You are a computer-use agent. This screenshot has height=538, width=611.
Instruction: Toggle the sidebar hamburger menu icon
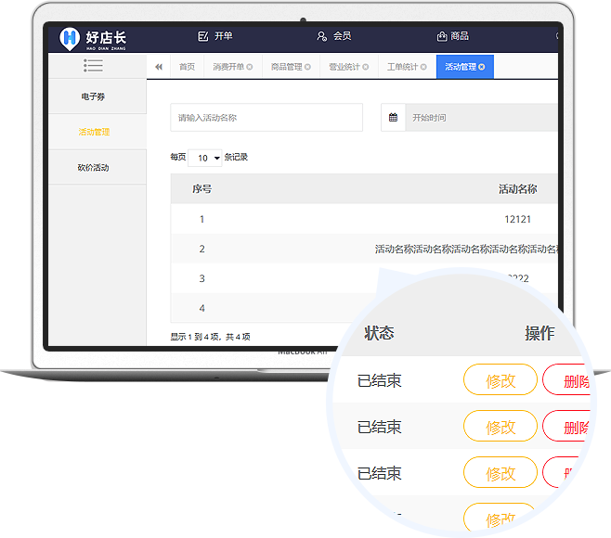pos(93,66)
